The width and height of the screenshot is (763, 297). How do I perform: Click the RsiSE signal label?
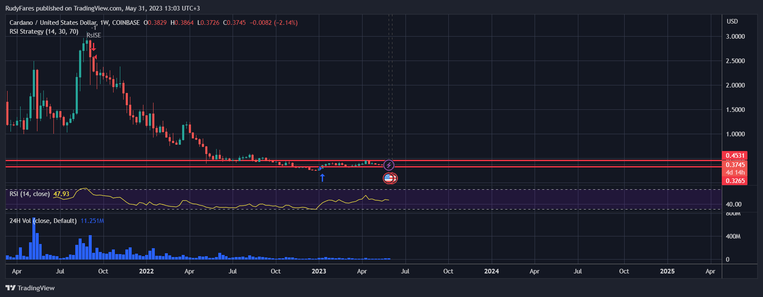coord(94,35)
